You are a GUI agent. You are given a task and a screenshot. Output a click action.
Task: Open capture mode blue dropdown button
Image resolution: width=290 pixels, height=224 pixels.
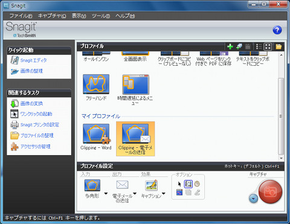tap(253, 199)
